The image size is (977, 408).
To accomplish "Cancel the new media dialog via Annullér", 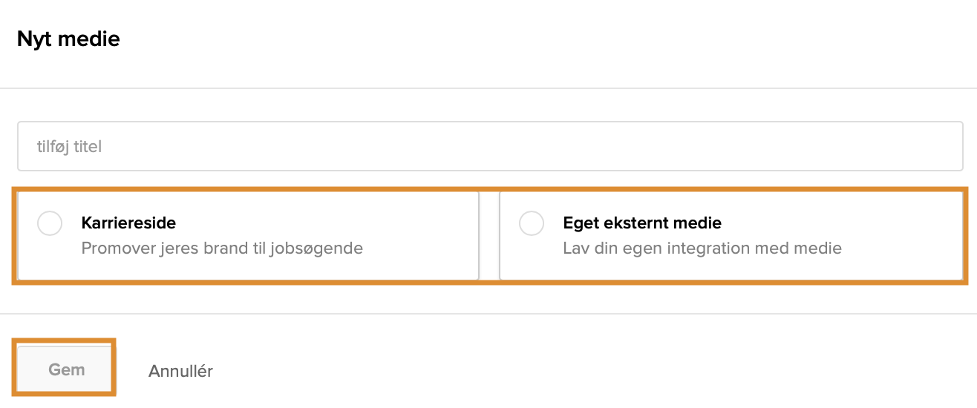I will (180, 371).
